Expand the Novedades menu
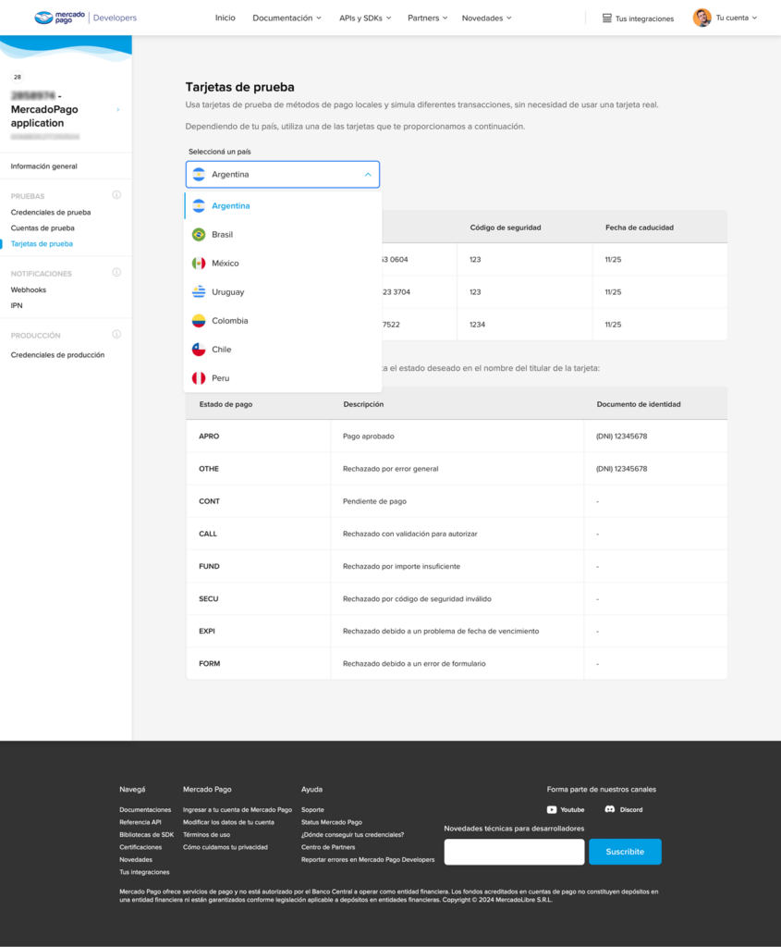Viewport: 781px width, 947px height. click(x=486, y=18)
